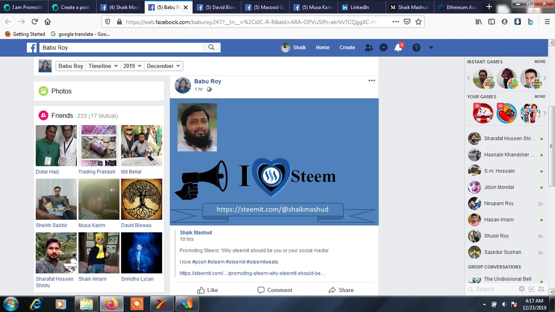Image resolution: width=555 pixels, height=312 pixels.
Task: Start new message compose icon
Action: coord(532,289)
